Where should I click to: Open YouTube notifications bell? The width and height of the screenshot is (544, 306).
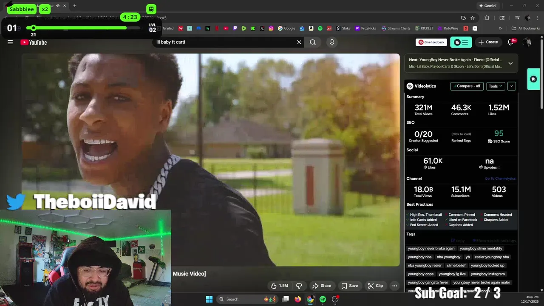click(x=511, y=42)
